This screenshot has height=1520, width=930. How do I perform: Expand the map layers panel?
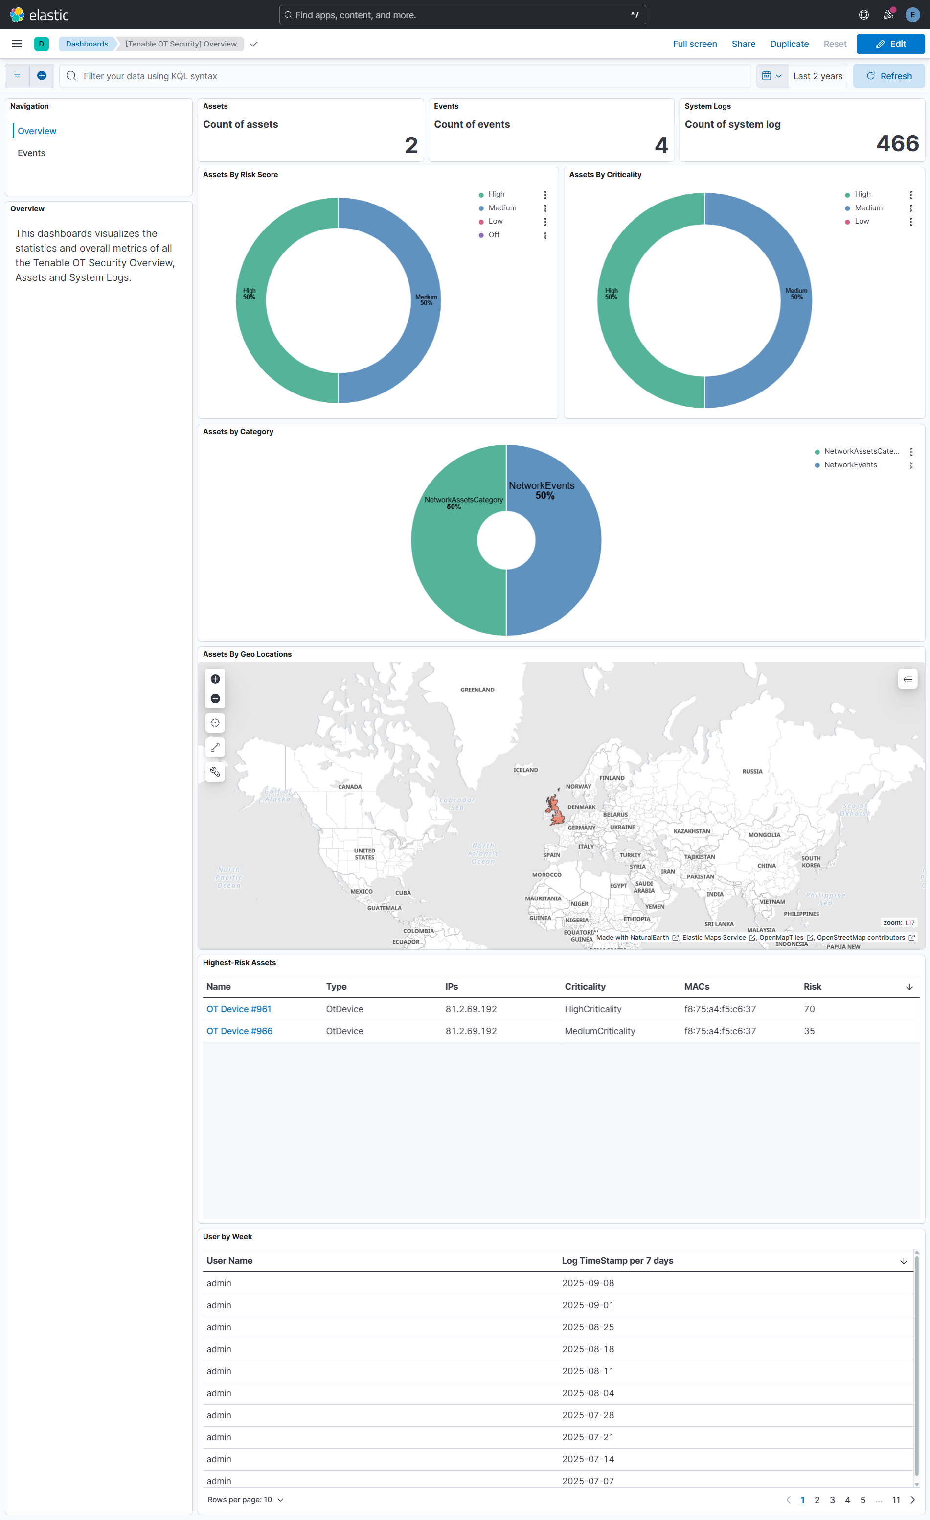pos(907,679)
